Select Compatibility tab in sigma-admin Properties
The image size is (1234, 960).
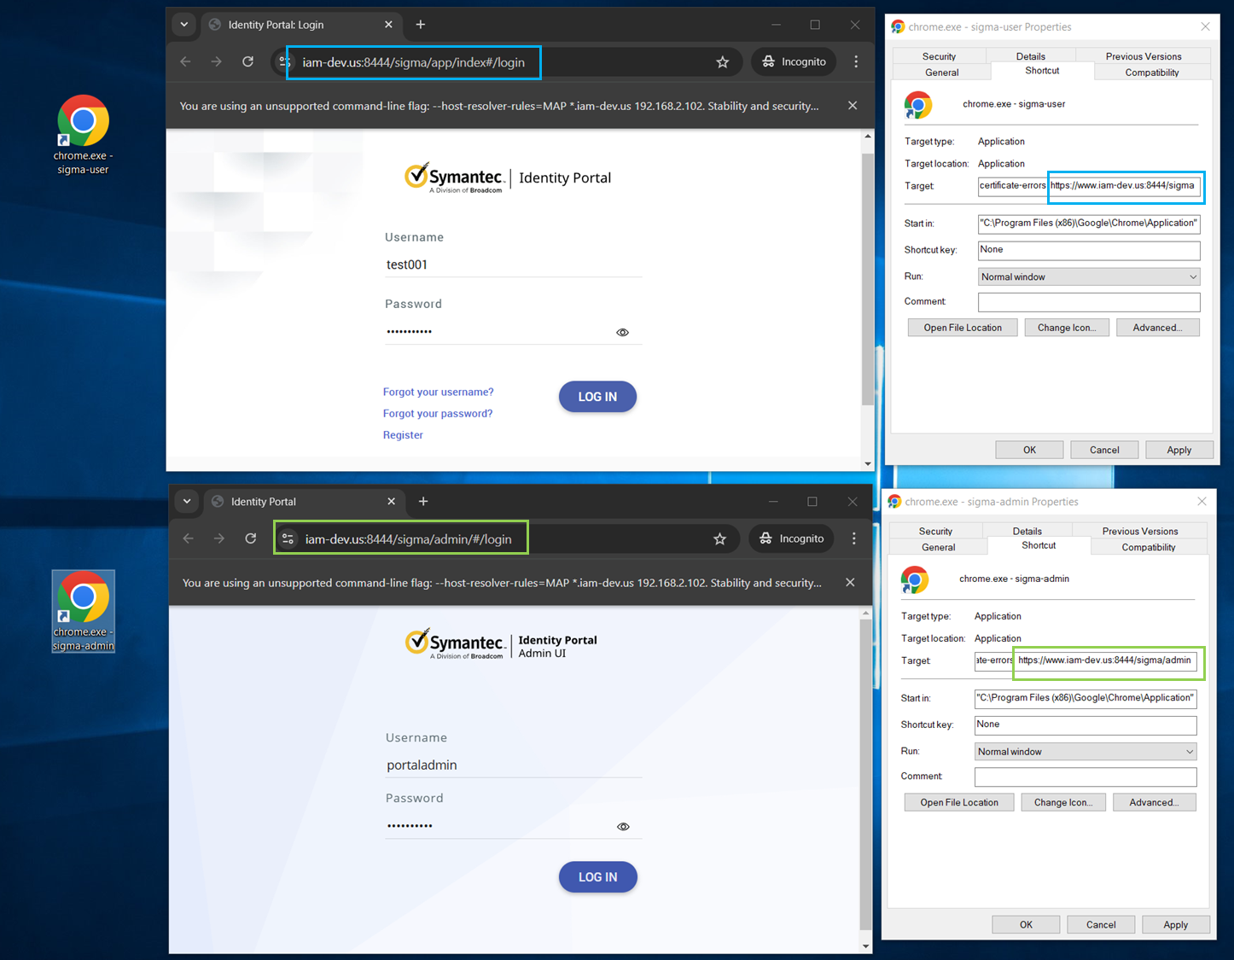tap(1148, 547)
